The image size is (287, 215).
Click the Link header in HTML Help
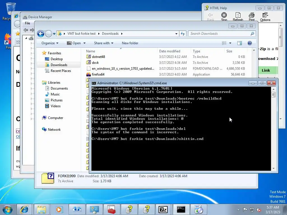(266, 70)
